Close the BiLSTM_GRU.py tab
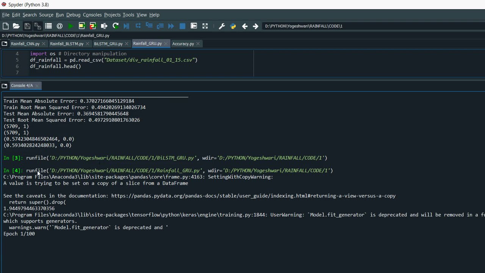The height and width of the screenshot is (273, 485). [127, 44]
